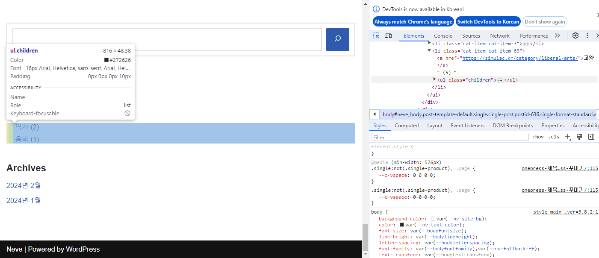599x258 pixels.
Task: Open the DOM Breakpoints subtab
Action: pos(513,126)
